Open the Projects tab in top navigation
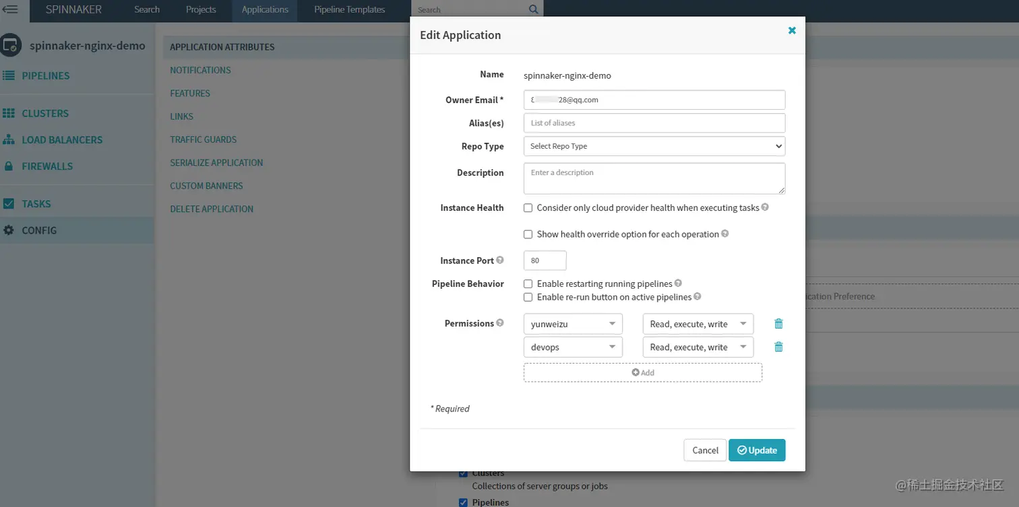The height and width of the screenshot is (507, 1019). pyautogui.click(x=201, y=9)
